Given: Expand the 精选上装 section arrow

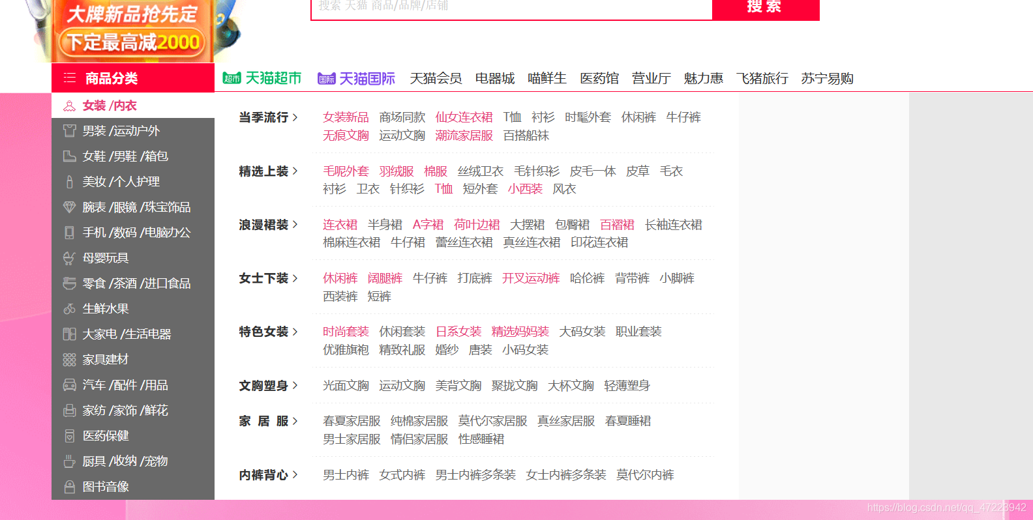Looking at the screenshot, I should pos(295,171).
